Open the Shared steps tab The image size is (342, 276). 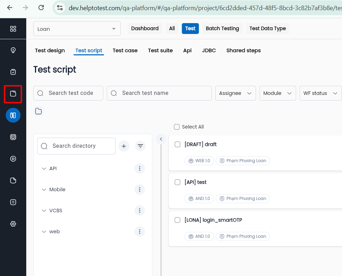coord(243,50)
